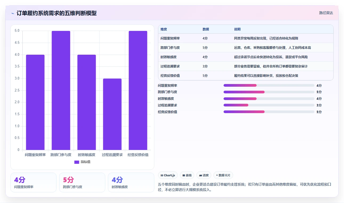
Task: Click the 跨部门参与度 progress bar
Action: (269, 92)
